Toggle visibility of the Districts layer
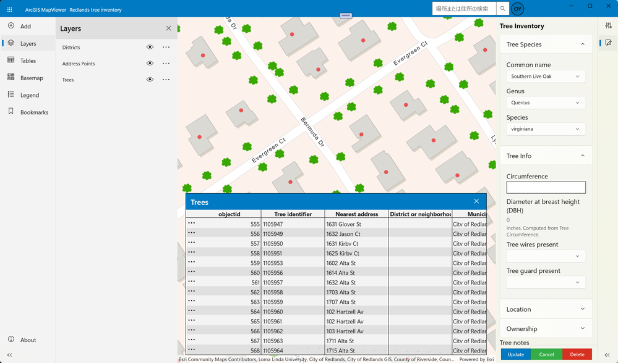Screen dimensions: 618x363 coord(150,47)
